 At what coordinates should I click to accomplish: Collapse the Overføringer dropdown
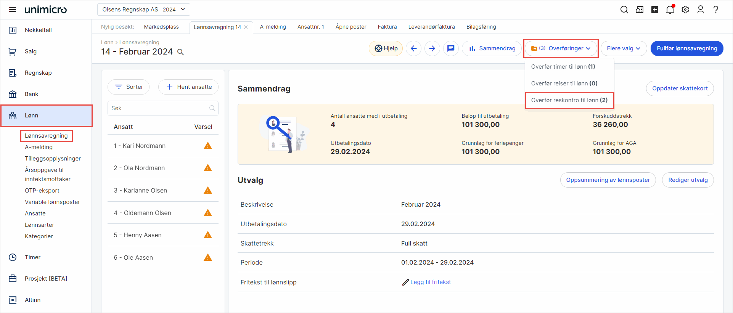coord(561,48)
